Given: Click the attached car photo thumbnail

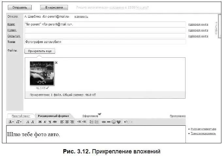Looking at the screenshot, I should [x=42, y=73].
